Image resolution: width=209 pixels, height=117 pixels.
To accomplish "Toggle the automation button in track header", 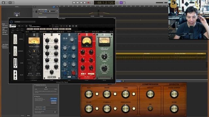I will point(54,6).
